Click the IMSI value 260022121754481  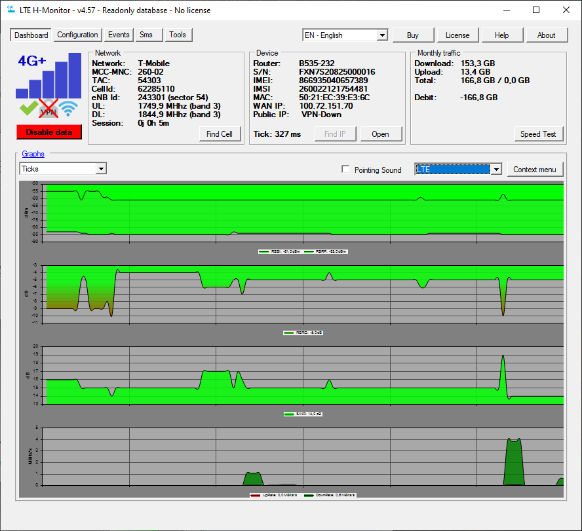pos(334,89)
